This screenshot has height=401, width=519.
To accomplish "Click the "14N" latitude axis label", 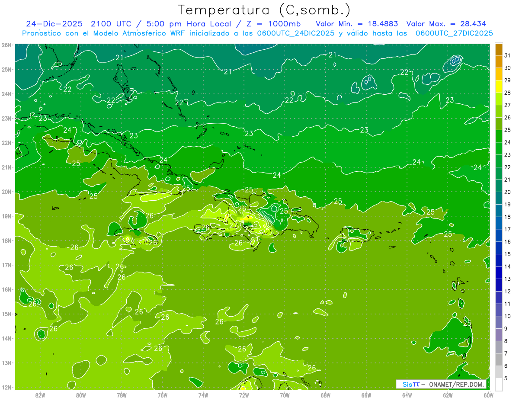I will pyautogui.click(x=6, y=338).
